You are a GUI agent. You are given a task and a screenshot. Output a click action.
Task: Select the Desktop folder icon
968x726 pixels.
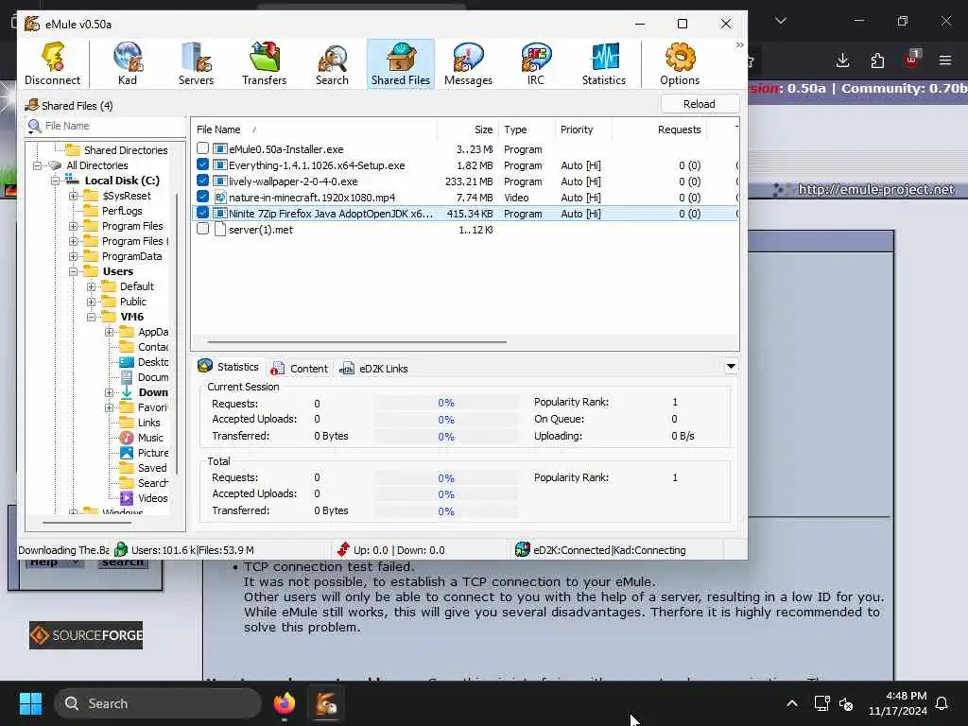[x=127, y=362]
